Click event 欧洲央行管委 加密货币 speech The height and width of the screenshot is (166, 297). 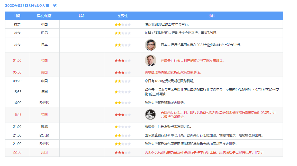tap(191, 144)
